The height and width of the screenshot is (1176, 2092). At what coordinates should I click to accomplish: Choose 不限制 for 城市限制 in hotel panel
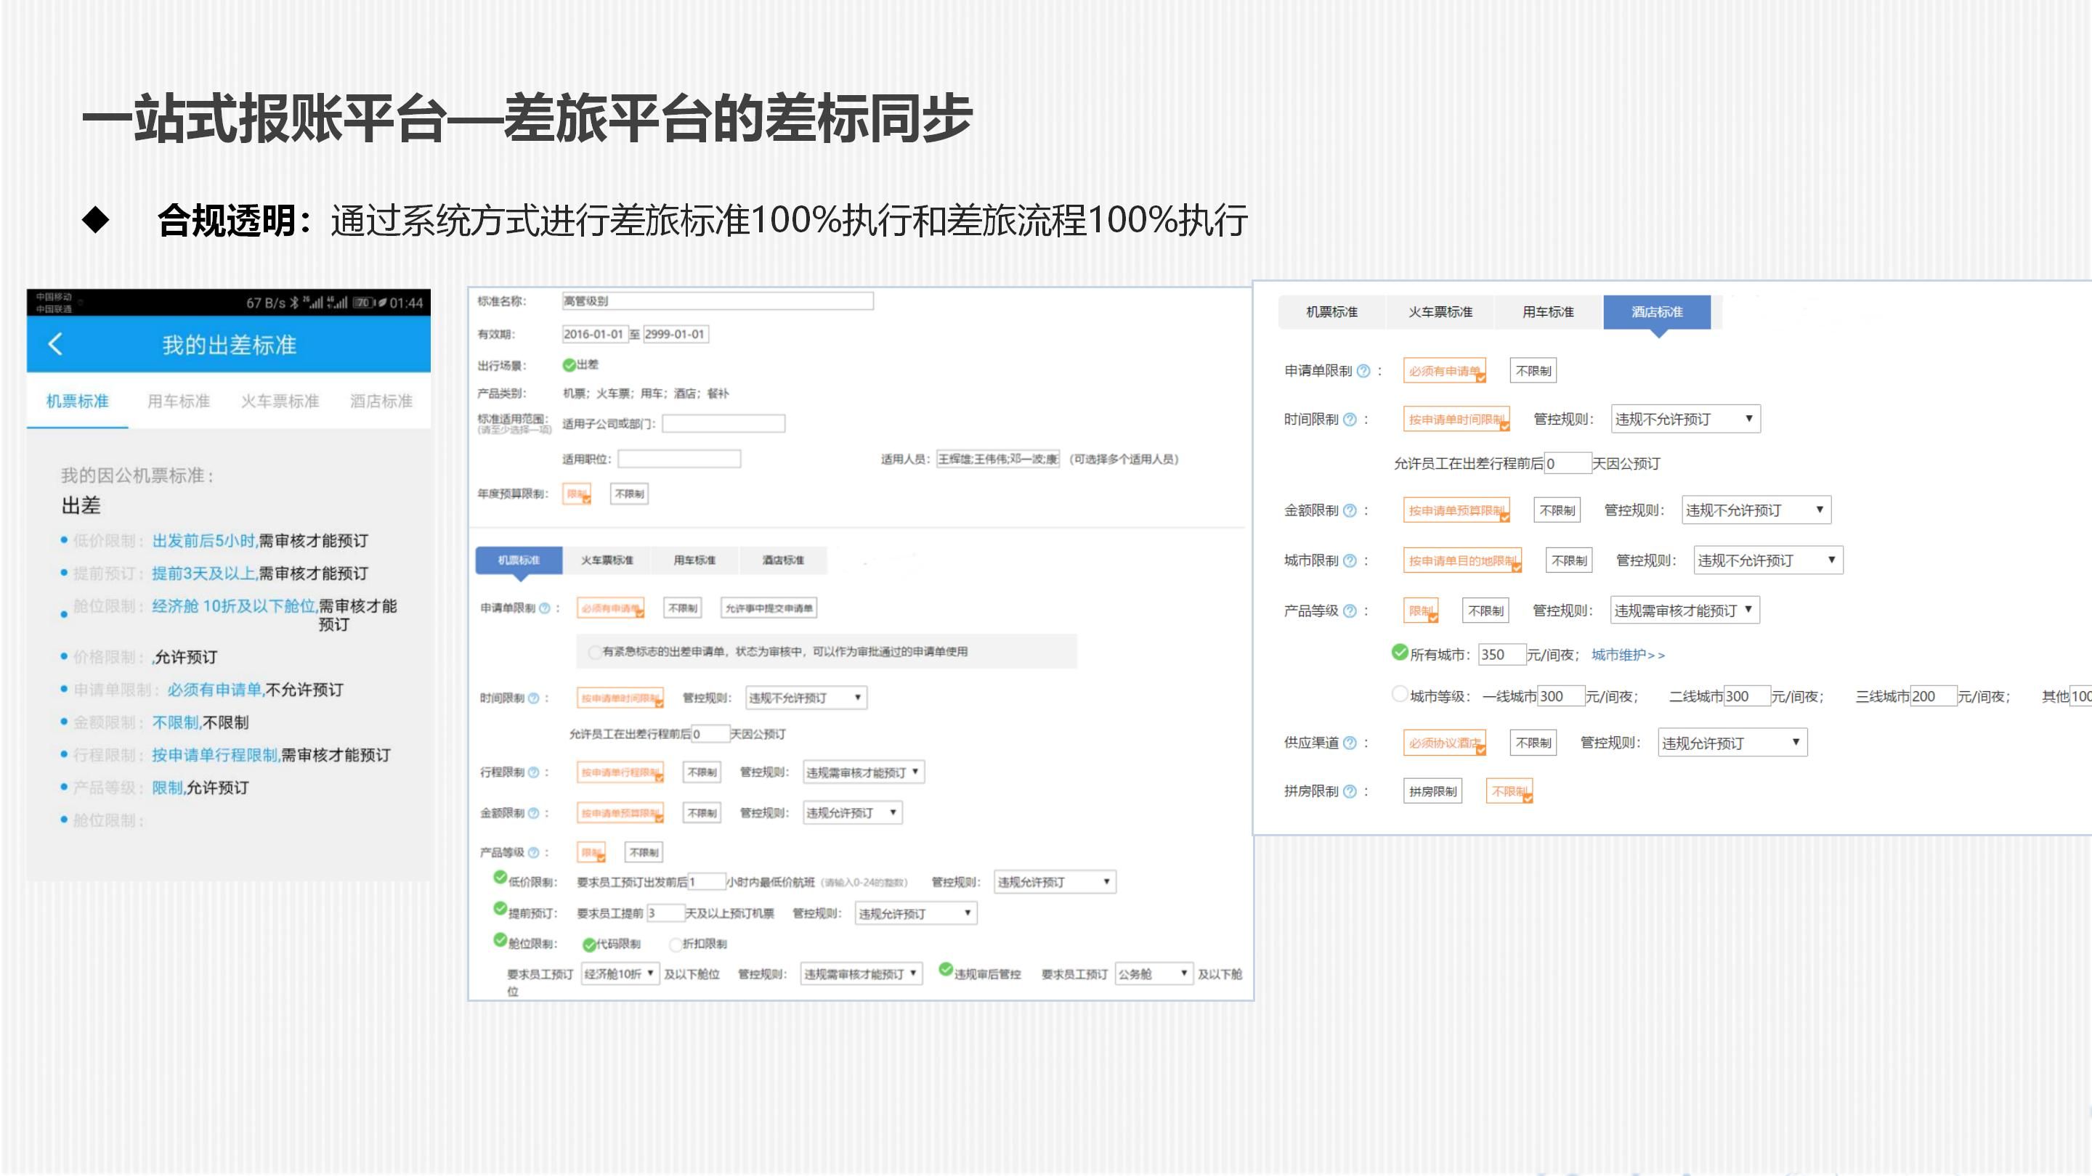[x=1569, y=561]
